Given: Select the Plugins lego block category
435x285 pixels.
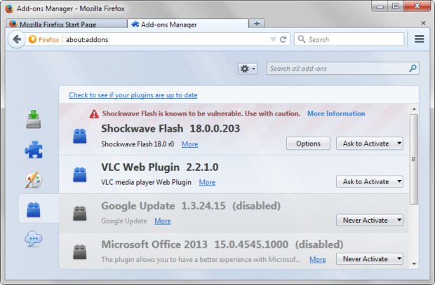Looking at the screenshot, I should pos(34,209).
